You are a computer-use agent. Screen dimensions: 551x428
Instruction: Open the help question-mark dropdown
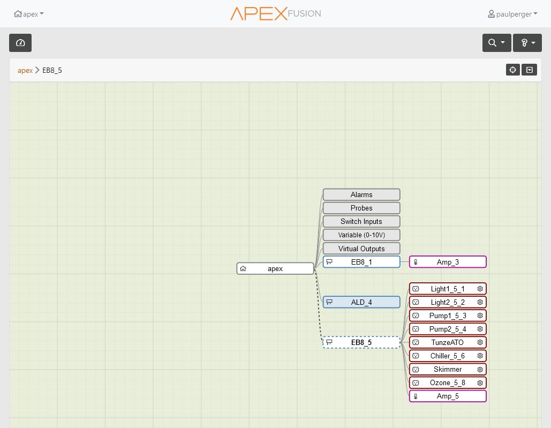click(x=527, y=43)
